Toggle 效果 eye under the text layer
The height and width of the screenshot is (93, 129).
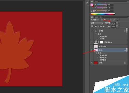(96, 34)
